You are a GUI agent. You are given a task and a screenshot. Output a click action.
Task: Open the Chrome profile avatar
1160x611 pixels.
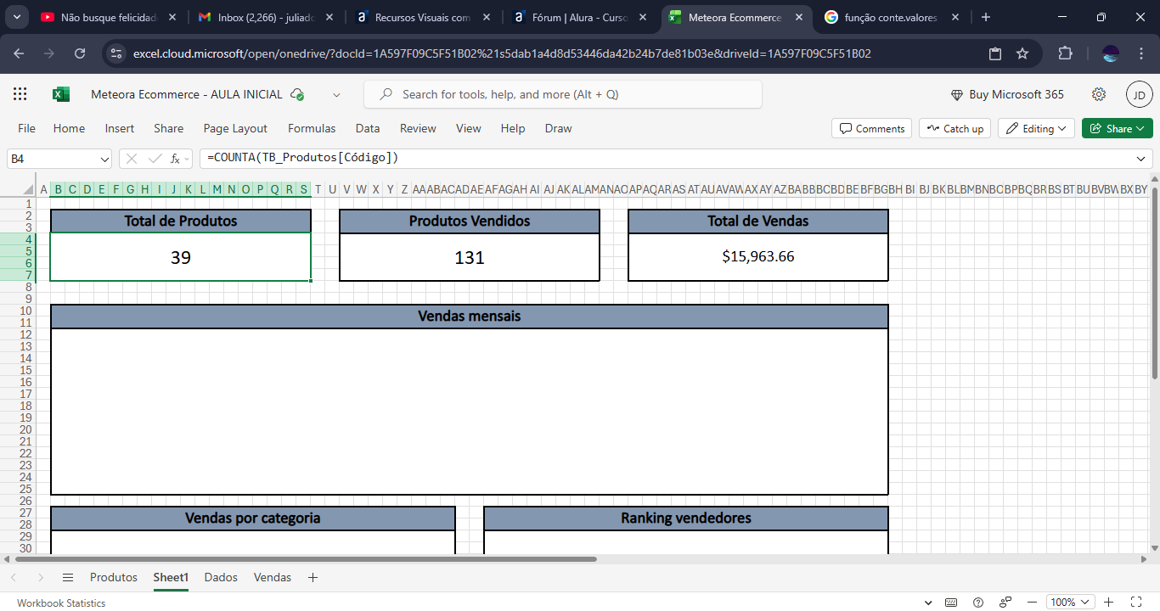[x=1111, y=53]
